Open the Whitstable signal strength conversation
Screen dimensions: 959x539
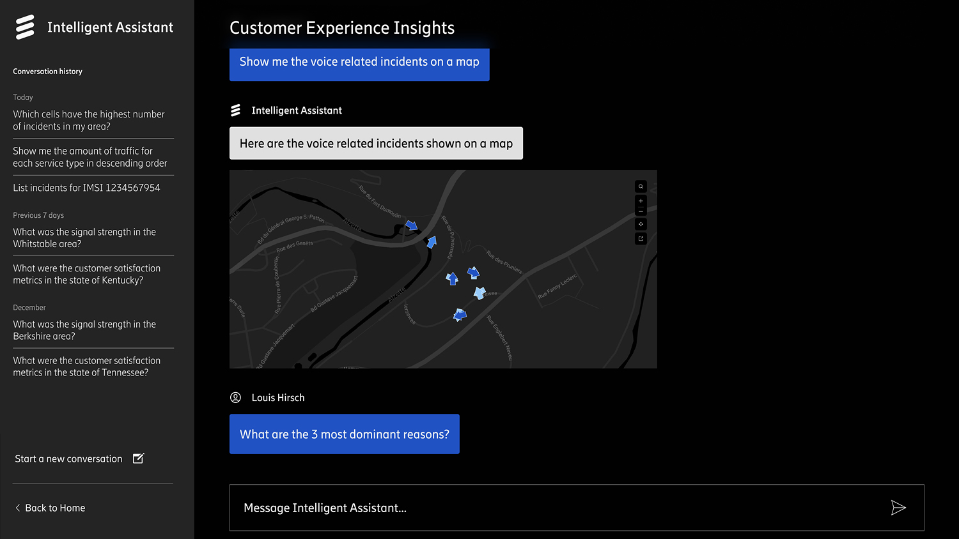click(x=84, y=238)
